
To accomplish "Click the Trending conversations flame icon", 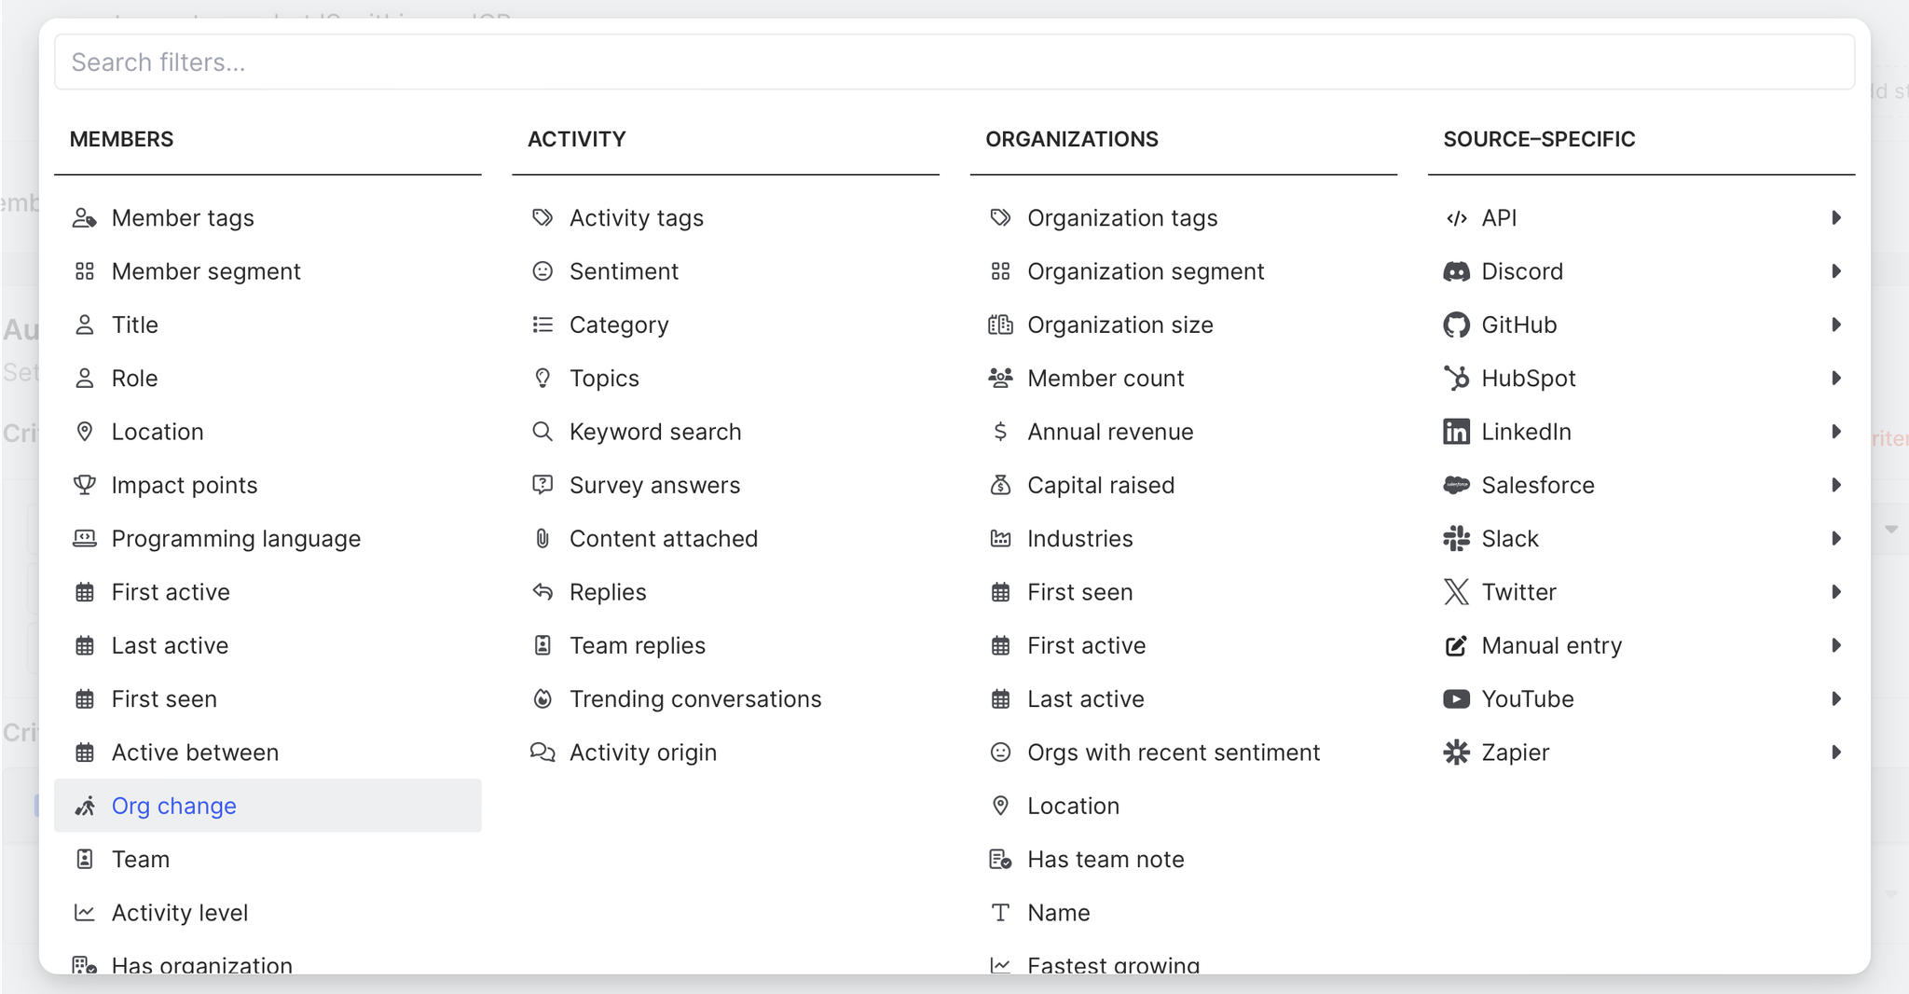I will (542, 699).
